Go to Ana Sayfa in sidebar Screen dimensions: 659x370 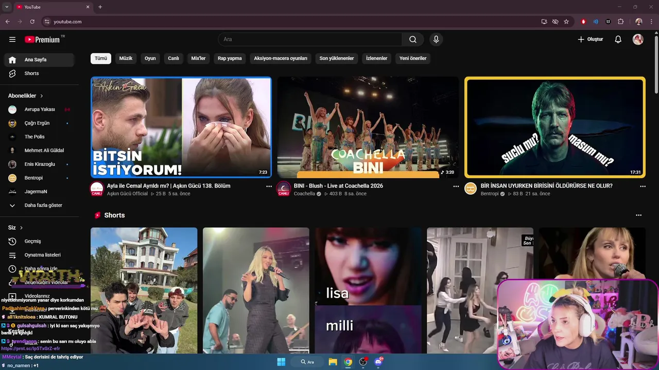(x=39, y=60)
